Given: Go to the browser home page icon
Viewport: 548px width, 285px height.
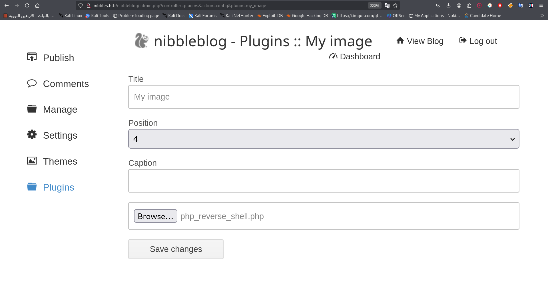Looking at the screenshot, I should point(37,5).
